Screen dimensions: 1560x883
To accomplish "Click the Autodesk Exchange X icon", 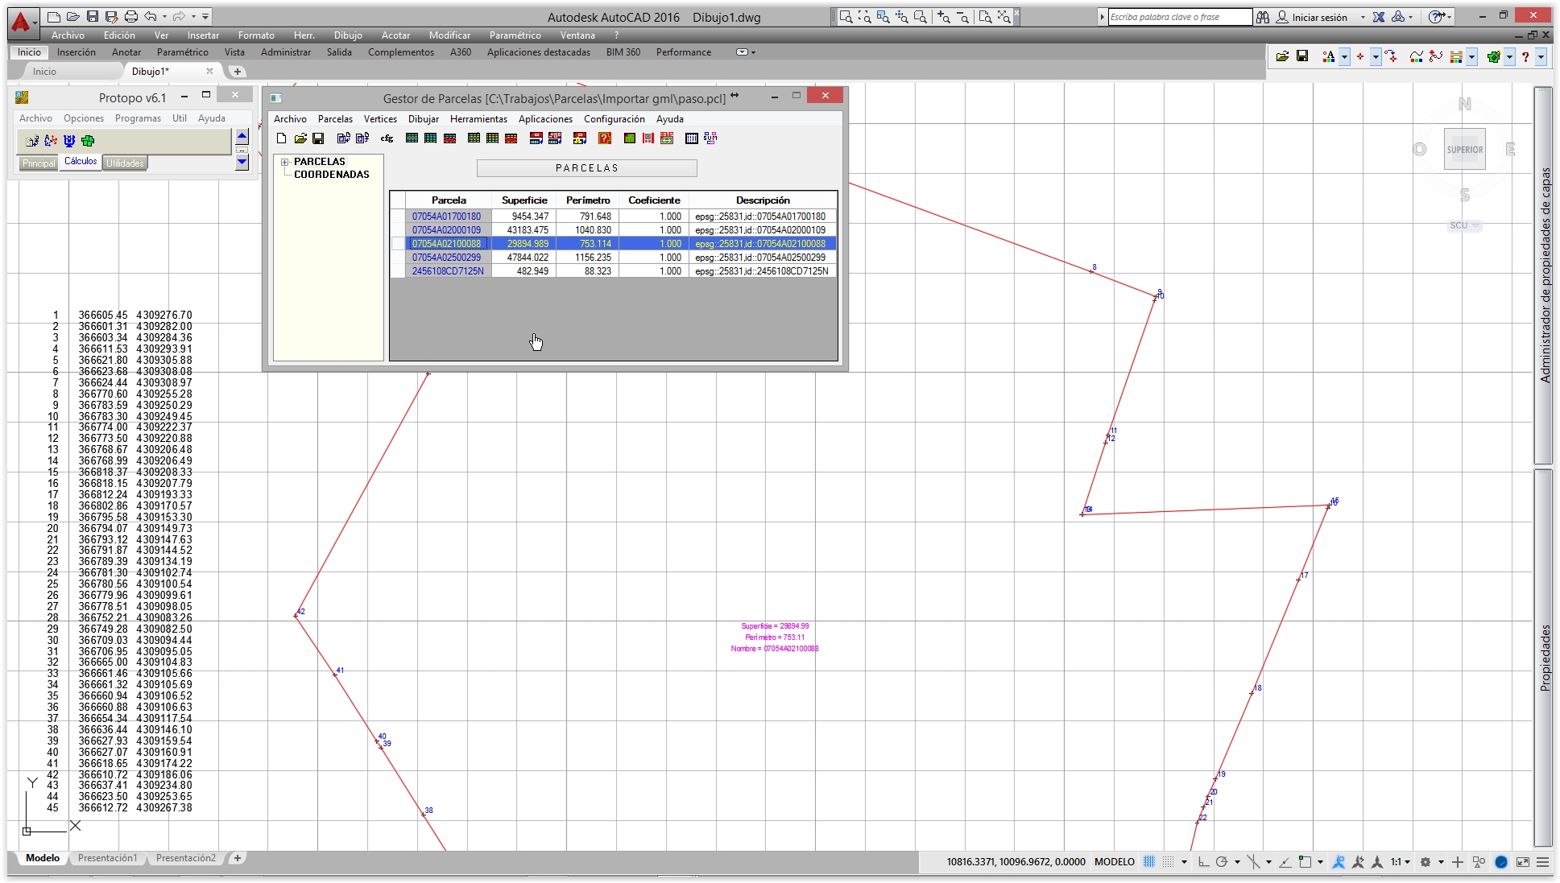I will [x=1379, y=17].
